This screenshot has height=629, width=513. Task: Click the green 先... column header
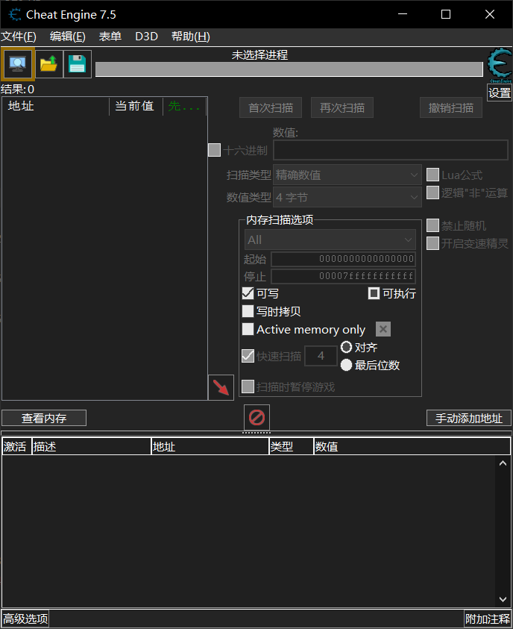[185, 106]
